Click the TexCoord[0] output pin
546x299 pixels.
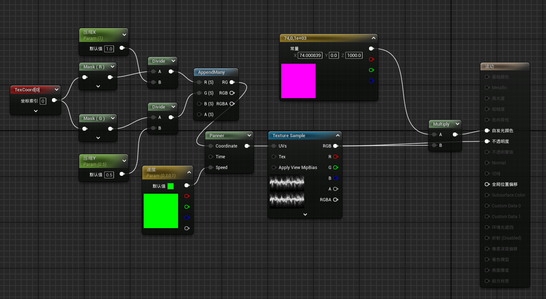point(54,100)
